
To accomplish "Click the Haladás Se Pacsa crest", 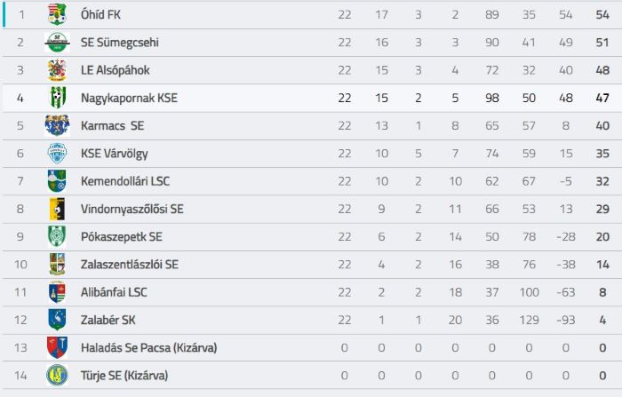I will click(57, 347).
